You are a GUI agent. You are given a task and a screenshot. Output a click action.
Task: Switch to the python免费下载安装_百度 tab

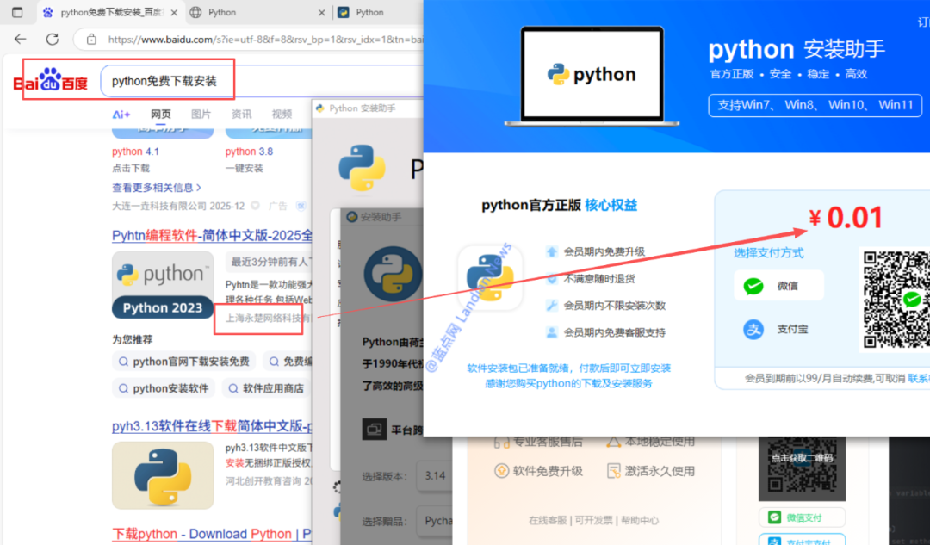pyautogui.click(x=110, y=12)
